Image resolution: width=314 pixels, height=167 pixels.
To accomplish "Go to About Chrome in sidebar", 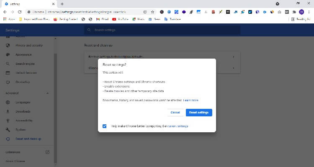I will (x=15, y=161).
